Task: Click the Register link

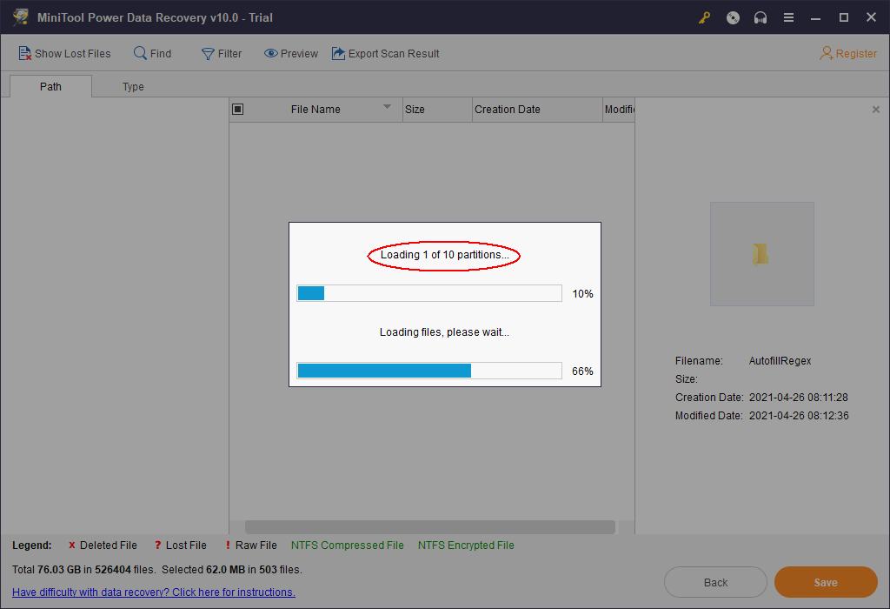Action: point(848,53)
